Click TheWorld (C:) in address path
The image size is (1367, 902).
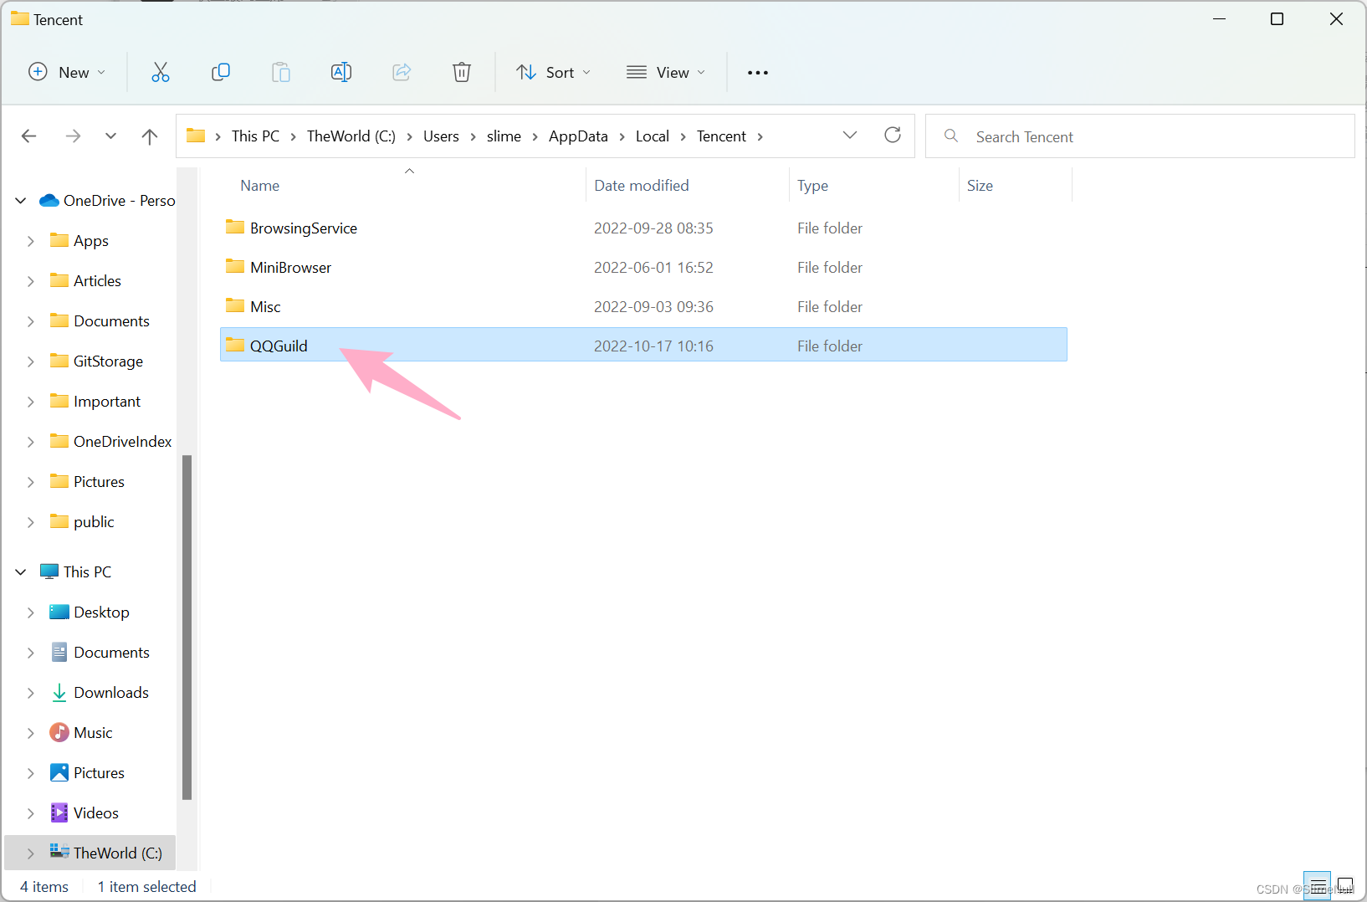click(x=351, y=136)
